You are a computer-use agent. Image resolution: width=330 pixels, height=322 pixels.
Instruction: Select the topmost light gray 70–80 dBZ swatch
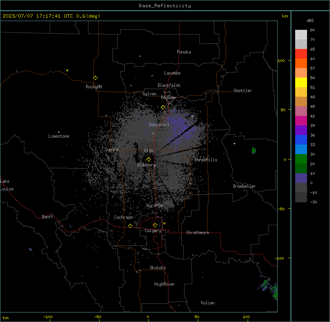pyautogui.click(x=301, y=35)
